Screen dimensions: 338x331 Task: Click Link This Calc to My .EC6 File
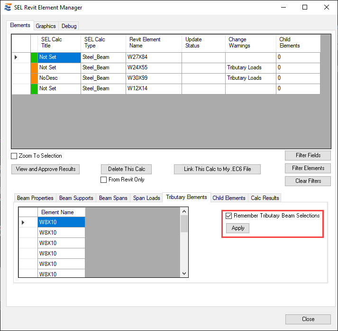point(218,169)
